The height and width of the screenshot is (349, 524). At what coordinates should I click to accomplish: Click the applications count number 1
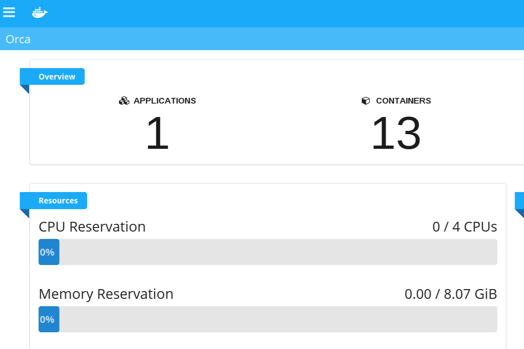pyautogui.click(x=157, y=133)
